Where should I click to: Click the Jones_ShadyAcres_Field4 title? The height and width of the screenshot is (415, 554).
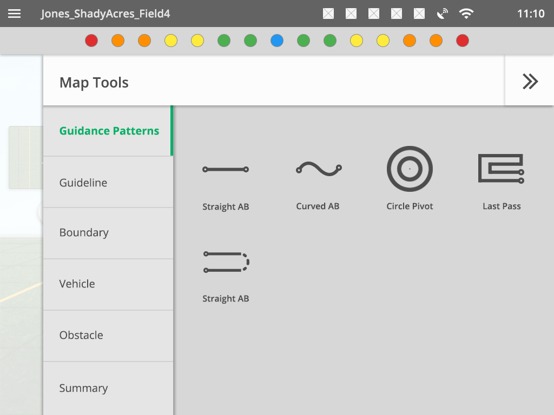coord(105,14)
